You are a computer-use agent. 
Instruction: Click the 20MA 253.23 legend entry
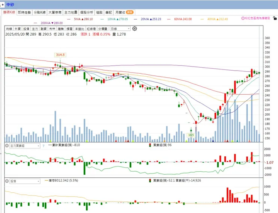[x=148, y=19]
